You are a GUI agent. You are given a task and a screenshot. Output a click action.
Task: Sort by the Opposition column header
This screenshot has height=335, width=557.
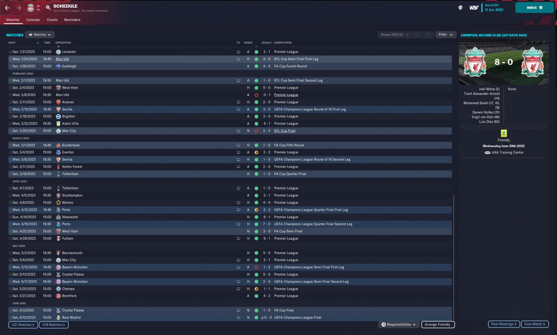click(x=63, y=43)
